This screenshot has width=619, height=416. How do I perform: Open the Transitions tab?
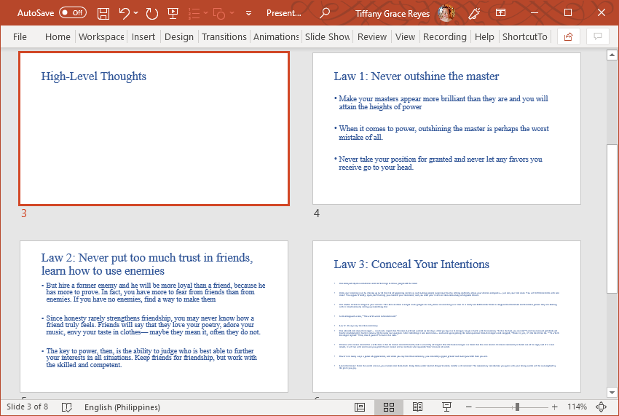pyautogui.click(x=224, y=37)
